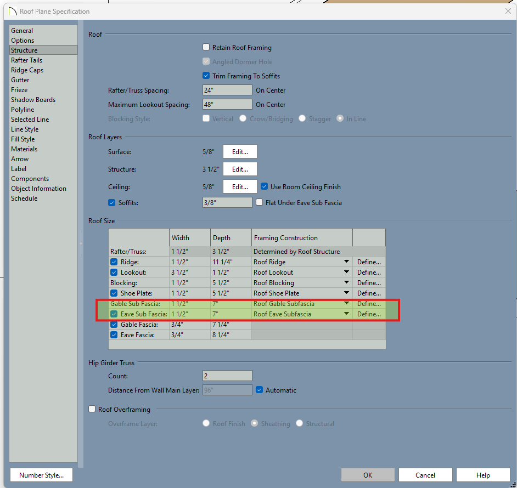Click Define for the Shoe Plate row

tap(369, 293)
